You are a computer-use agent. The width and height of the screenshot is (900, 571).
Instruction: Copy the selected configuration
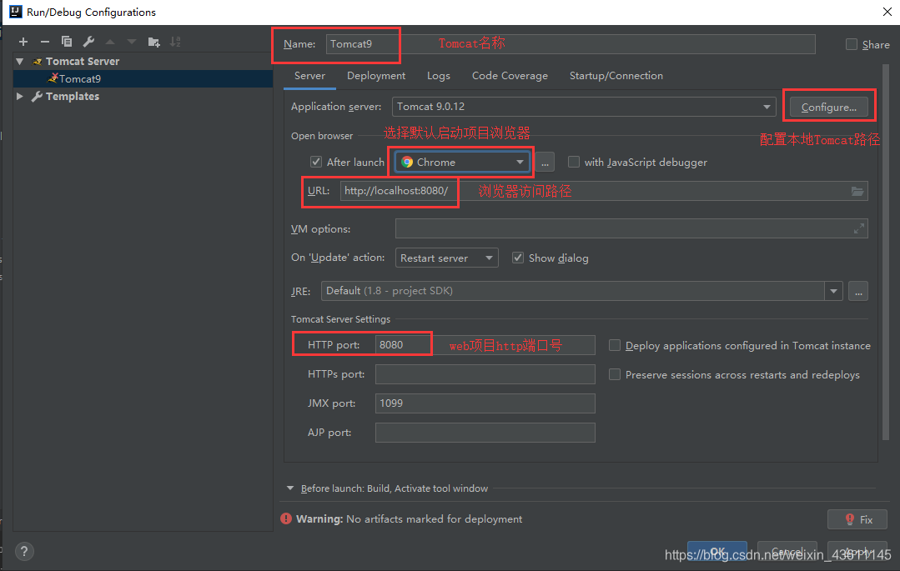(67, 42)
